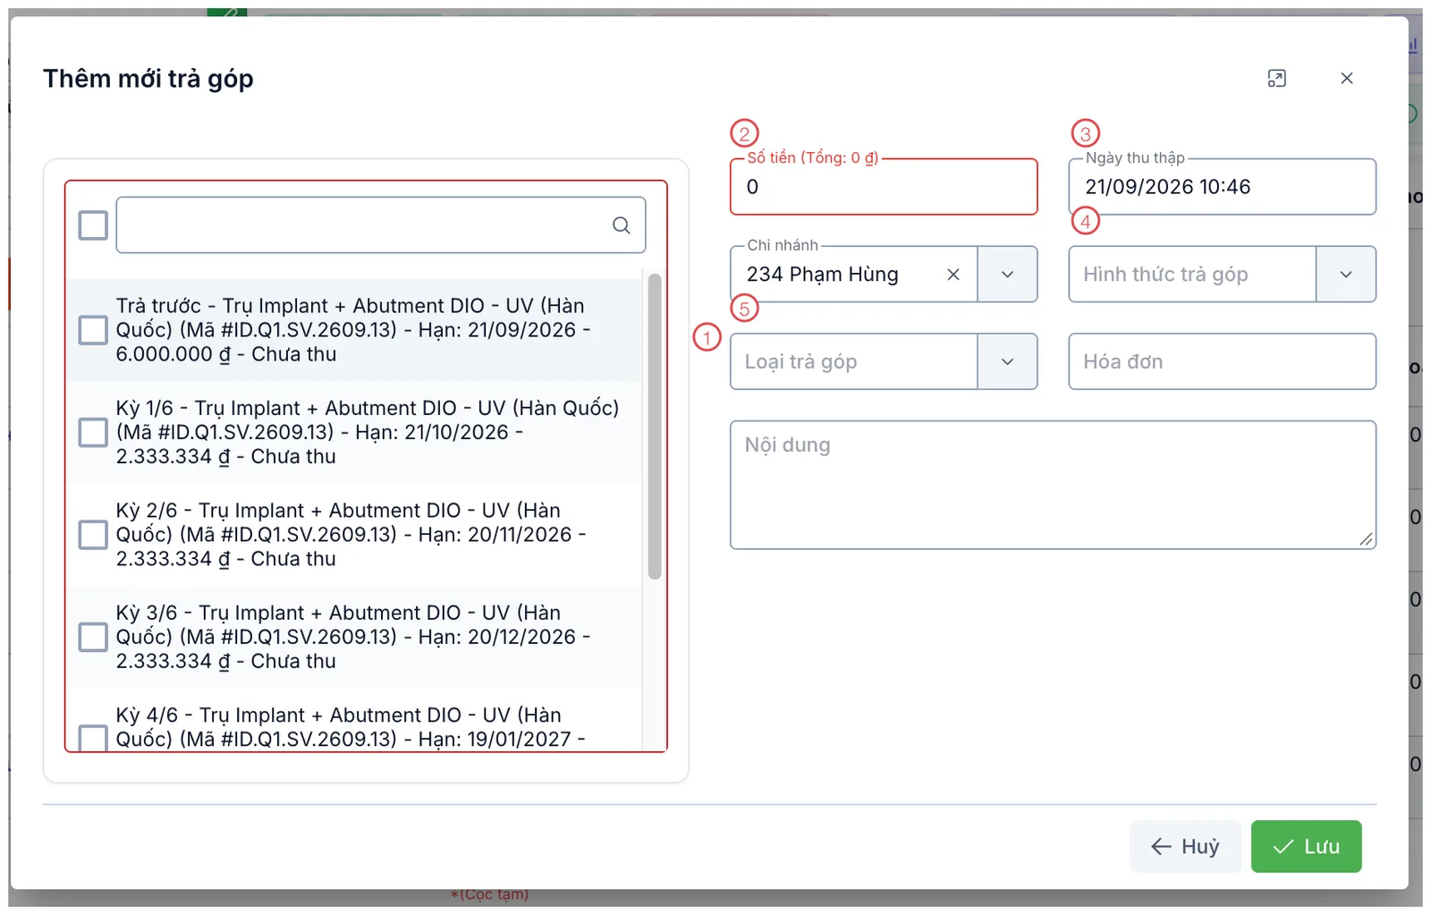
Task: Click the expand-to-fullscreen dialog icon
Action: click(1276, 79)
